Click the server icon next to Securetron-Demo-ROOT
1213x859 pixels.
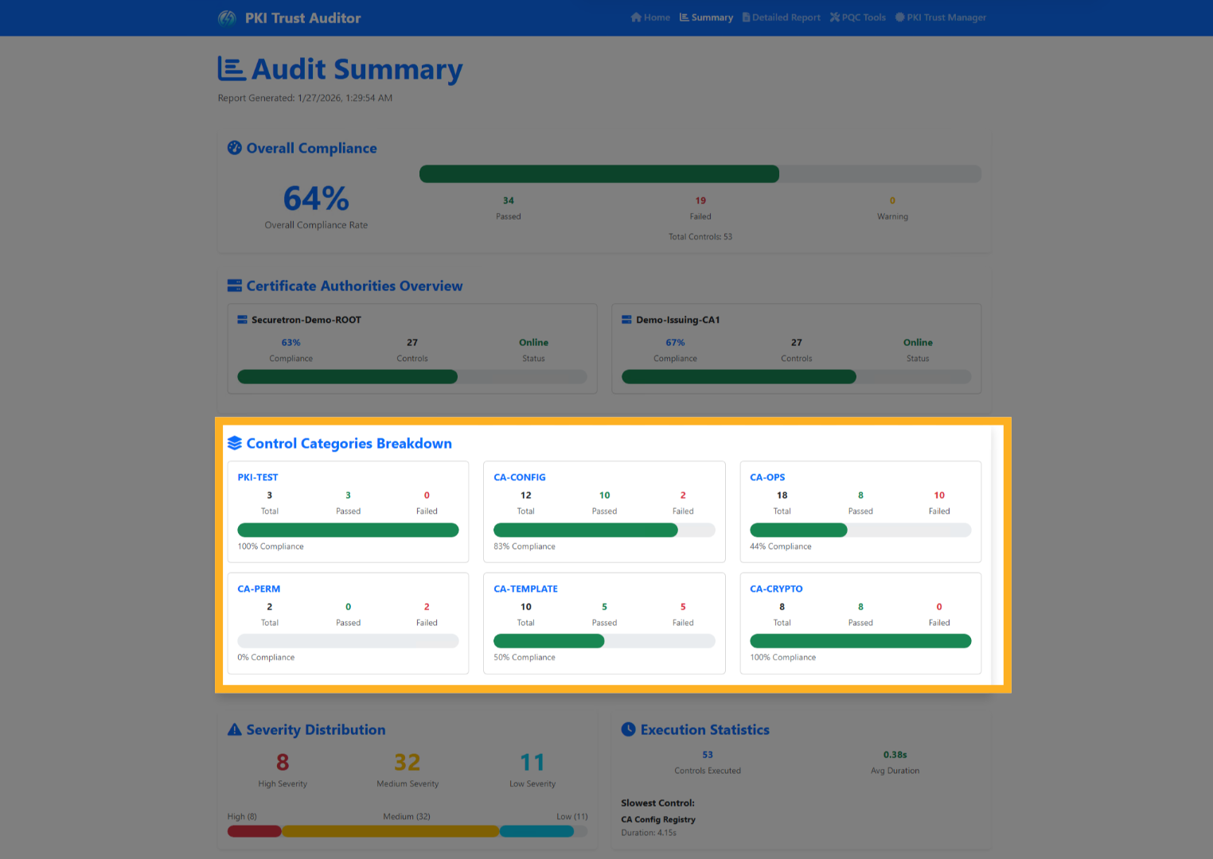click(x=241, y=319)
